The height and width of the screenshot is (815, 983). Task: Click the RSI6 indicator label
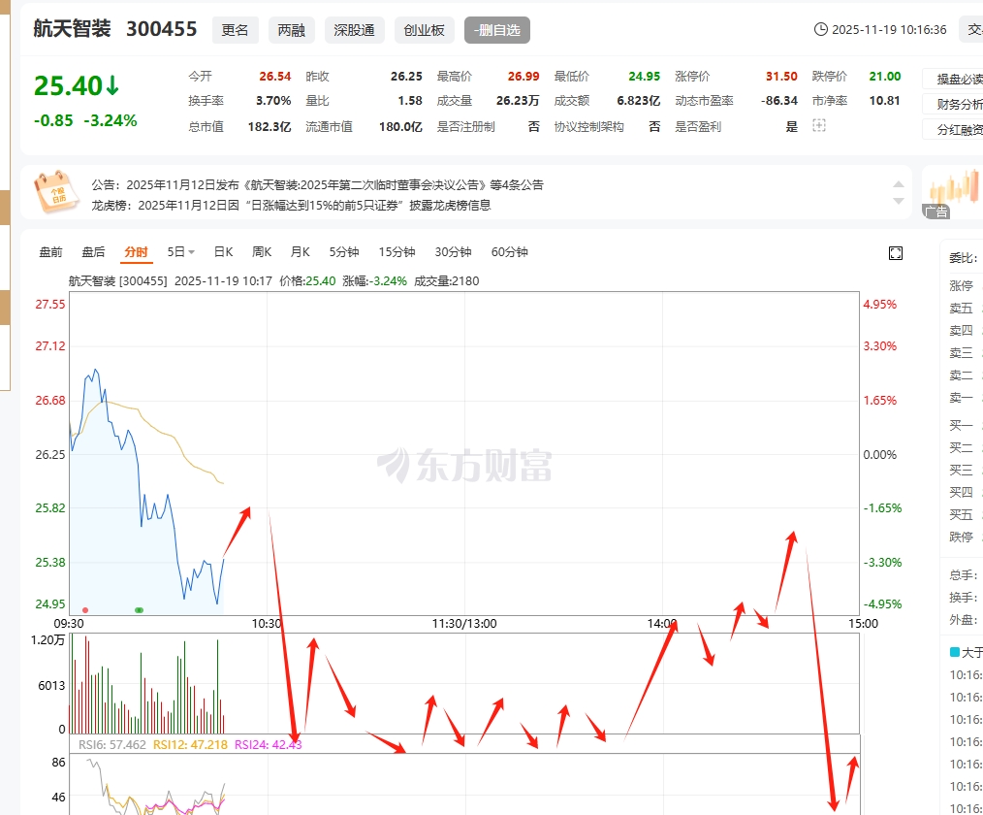[111, 745]
